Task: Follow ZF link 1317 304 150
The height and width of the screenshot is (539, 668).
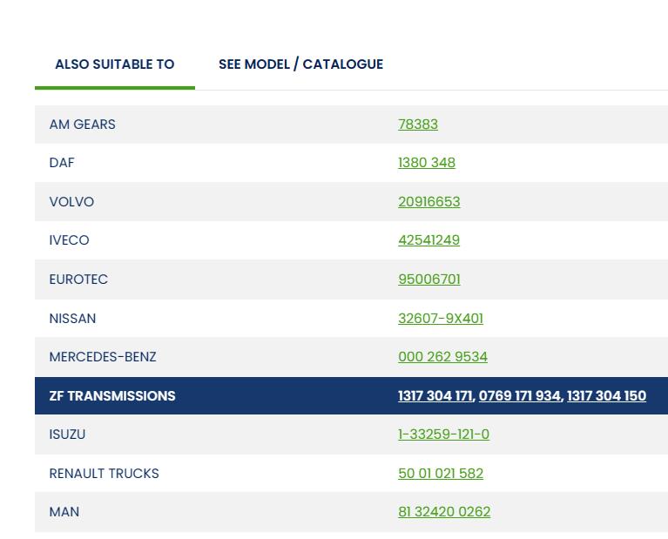Action: point(606,396)
